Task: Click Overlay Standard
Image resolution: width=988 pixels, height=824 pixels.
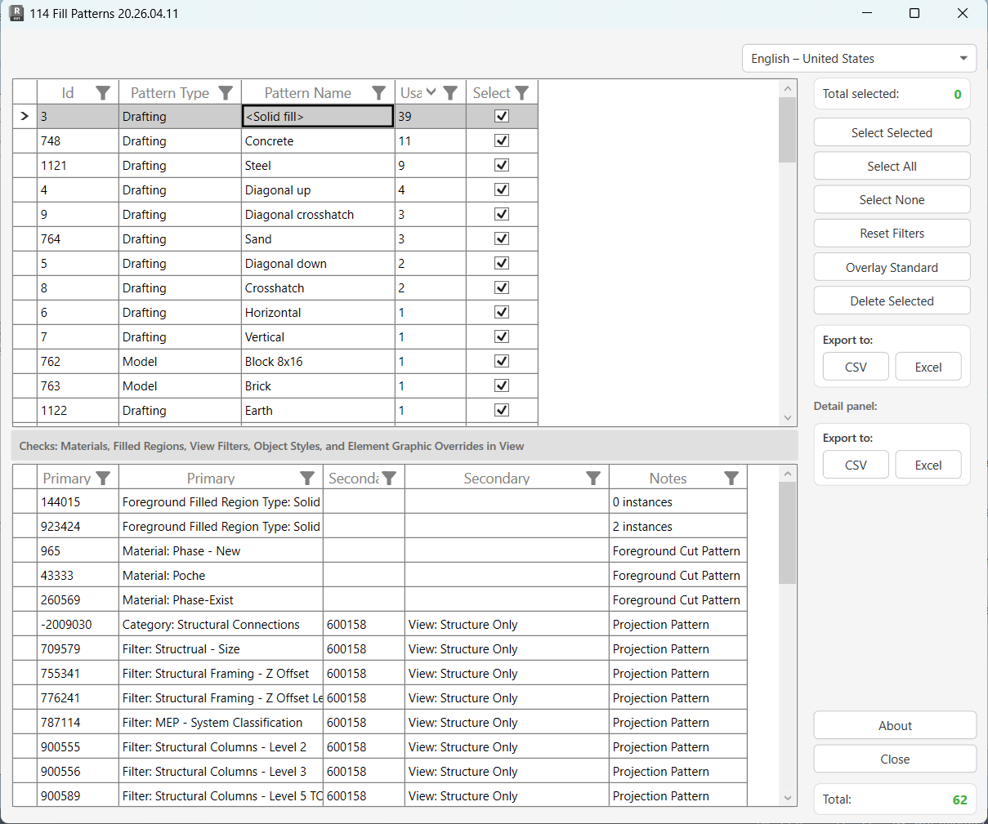Action: [x=892, y=266]
